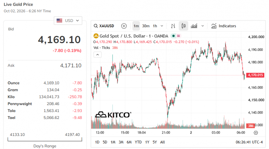Select the 1Y date range
Image resolution: width=269 pixels, height=149 pixels.
[x=147, y=142]
